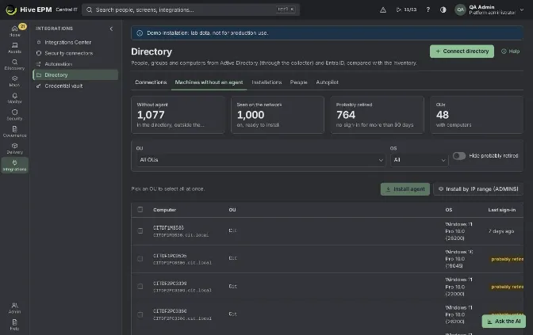533x335 pixels.
Task: Sort by the OS column header
Action: pos(449,210)
